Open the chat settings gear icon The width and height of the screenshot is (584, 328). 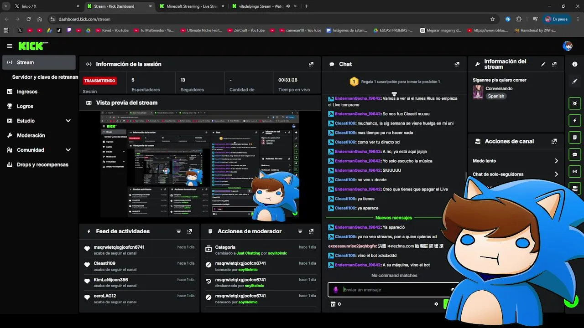[436, 304]
